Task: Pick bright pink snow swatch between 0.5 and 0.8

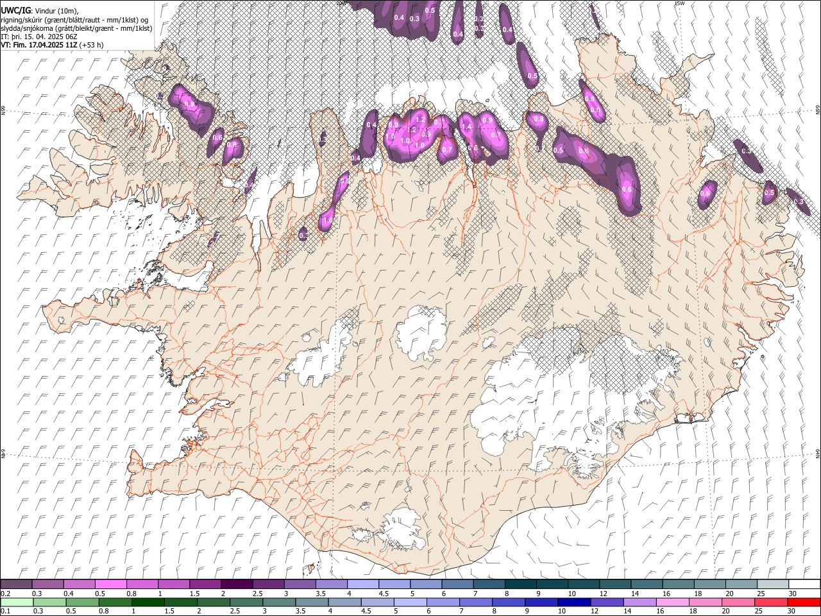Action: click(x=110, y=584)
